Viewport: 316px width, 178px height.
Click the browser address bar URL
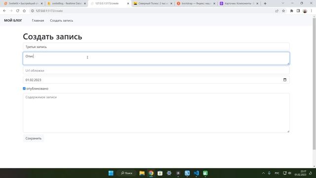pyautogui.click(x=49, y=11)
